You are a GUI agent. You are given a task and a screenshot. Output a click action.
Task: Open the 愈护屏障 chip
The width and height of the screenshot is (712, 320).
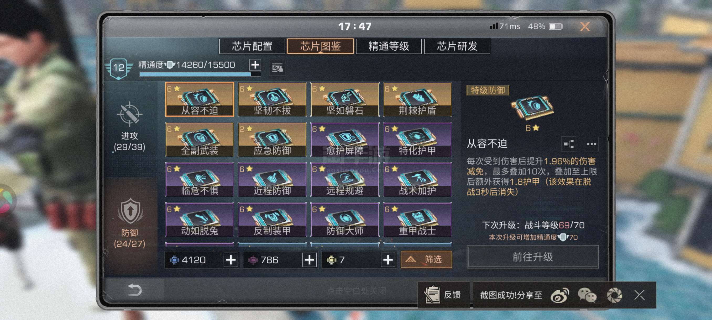point(345,140)
